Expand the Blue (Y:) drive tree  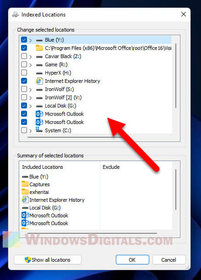31,40
